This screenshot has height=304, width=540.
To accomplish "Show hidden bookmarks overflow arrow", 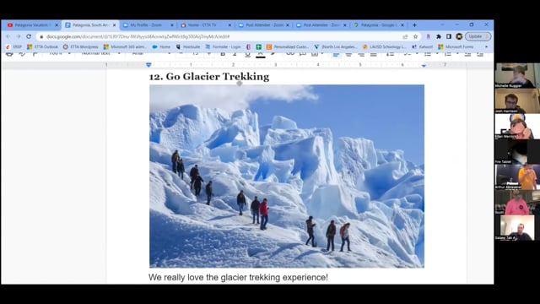I will click(486, 46).
